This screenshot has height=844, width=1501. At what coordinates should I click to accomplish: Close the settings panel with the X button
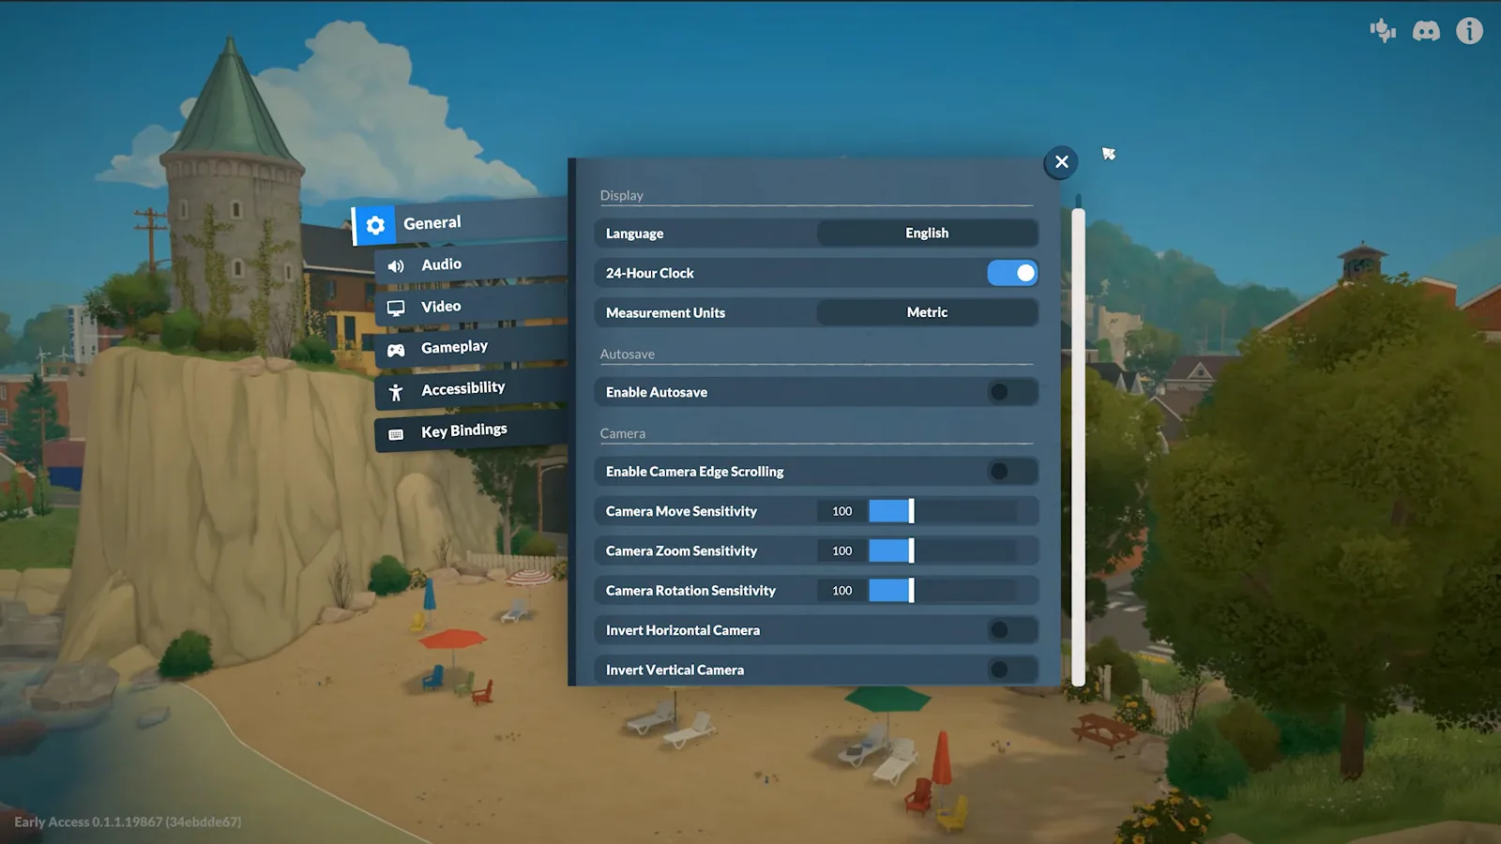(x=1061, y=162)
